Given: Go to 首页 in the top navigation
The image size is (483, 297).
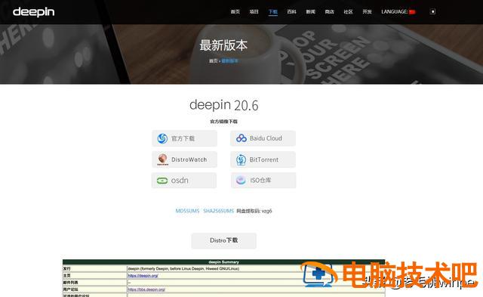Looking at the screenshot, I should (235, 12).
